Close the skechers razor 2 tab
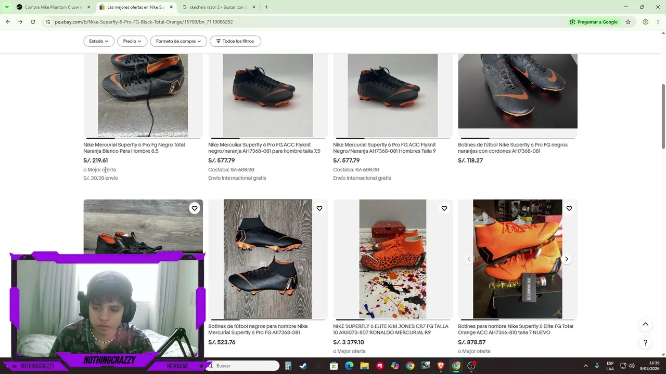The height and width of the screenshot is (374, 666). (254, 7)
